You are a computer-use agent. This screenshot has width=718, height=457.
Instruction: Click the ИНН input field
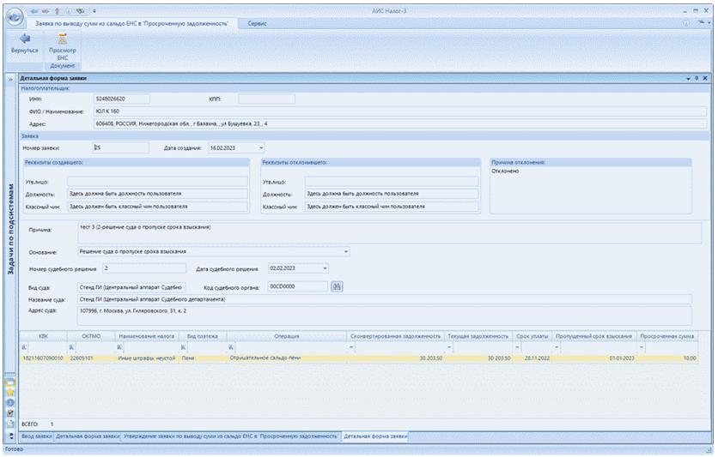[x=121, y=99]
